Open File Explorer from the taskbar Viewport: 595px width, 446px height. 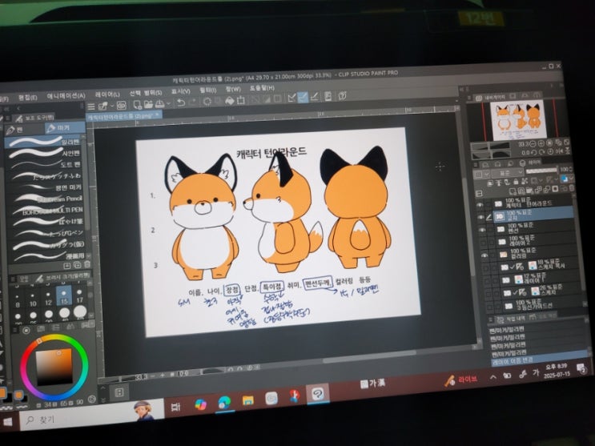pos(248,401)
